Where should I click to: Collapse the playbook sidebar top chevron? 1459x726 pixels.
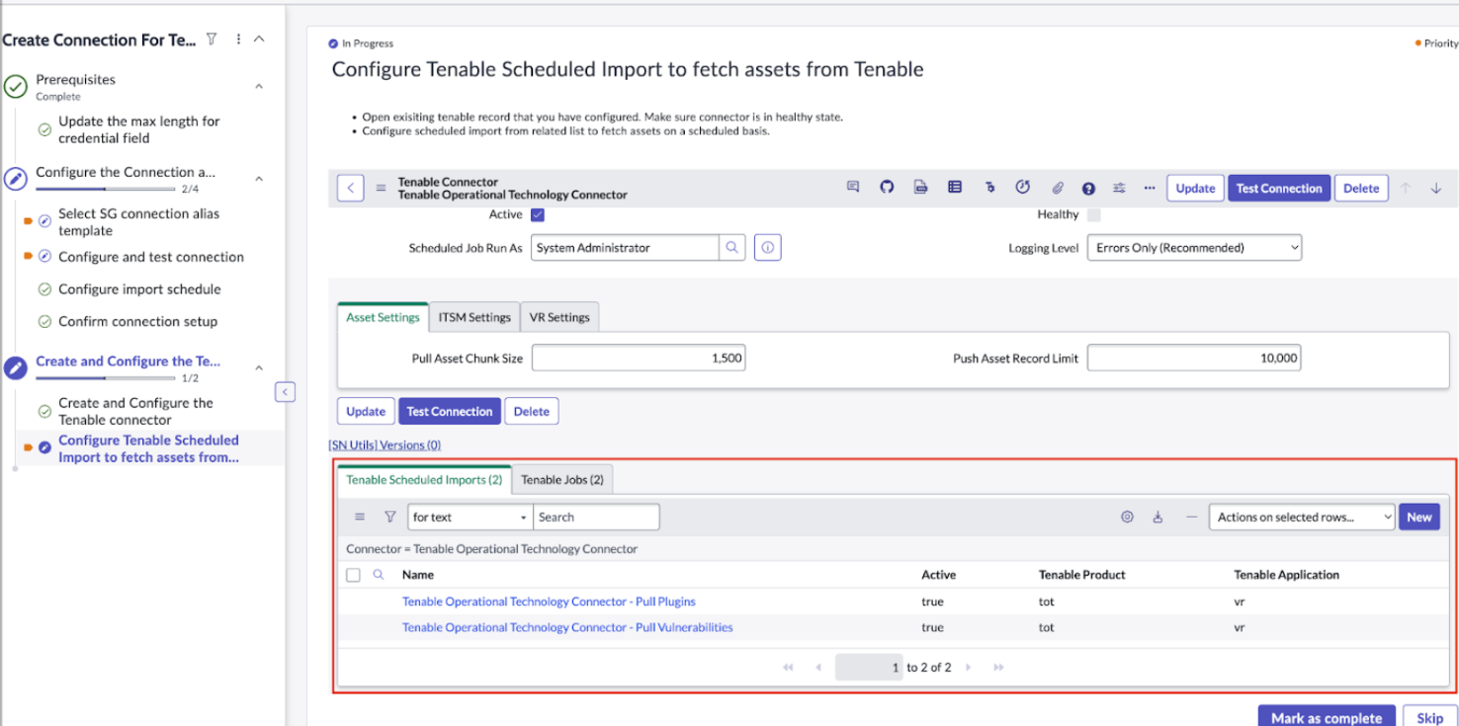click(259, 40)
